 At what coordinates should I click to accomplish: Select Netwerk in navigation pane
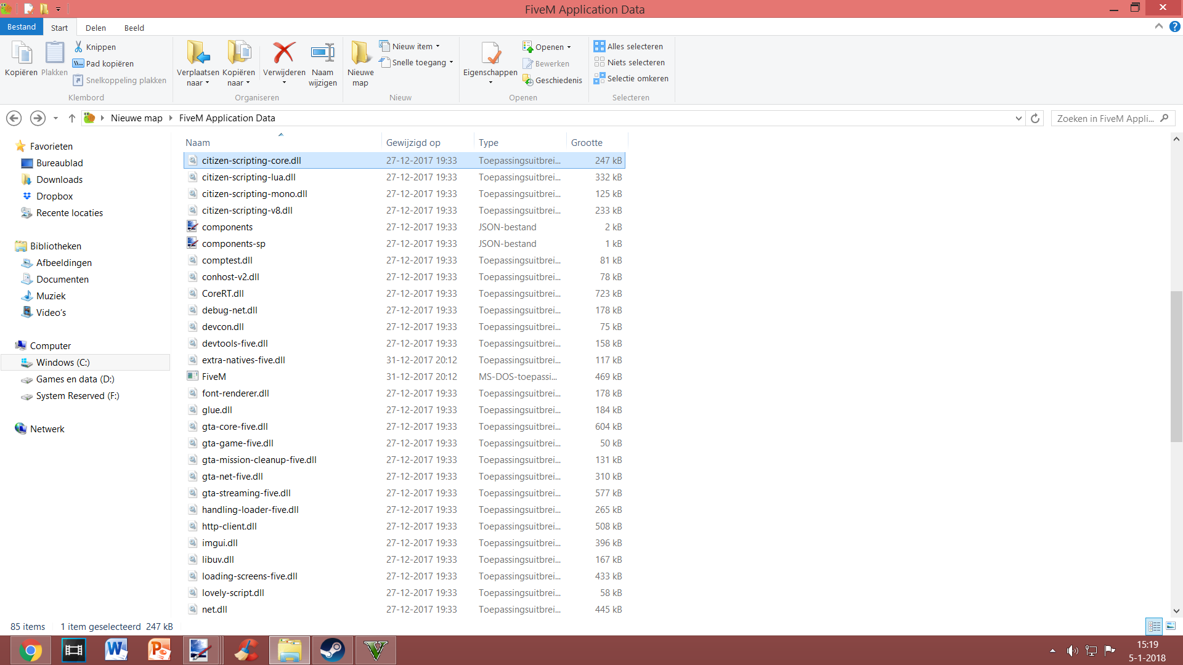click(47, 429)
